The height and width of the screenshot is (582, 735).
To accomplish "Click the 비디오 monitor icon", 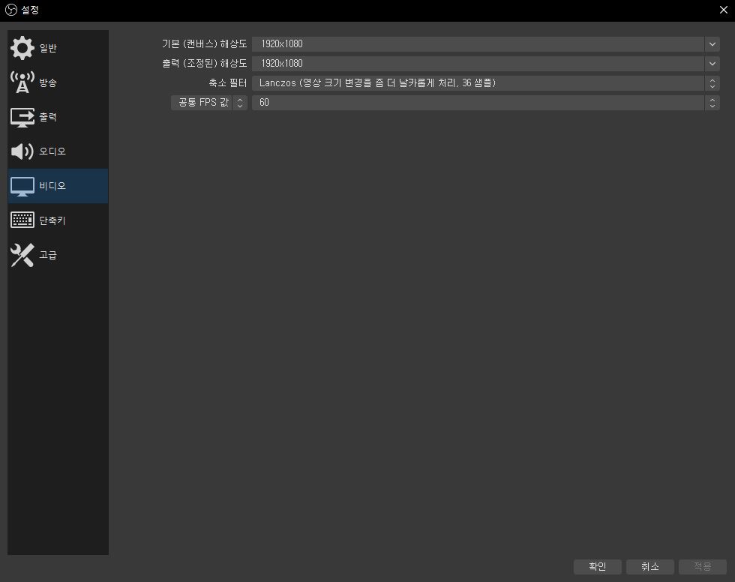I will point(22,186).
